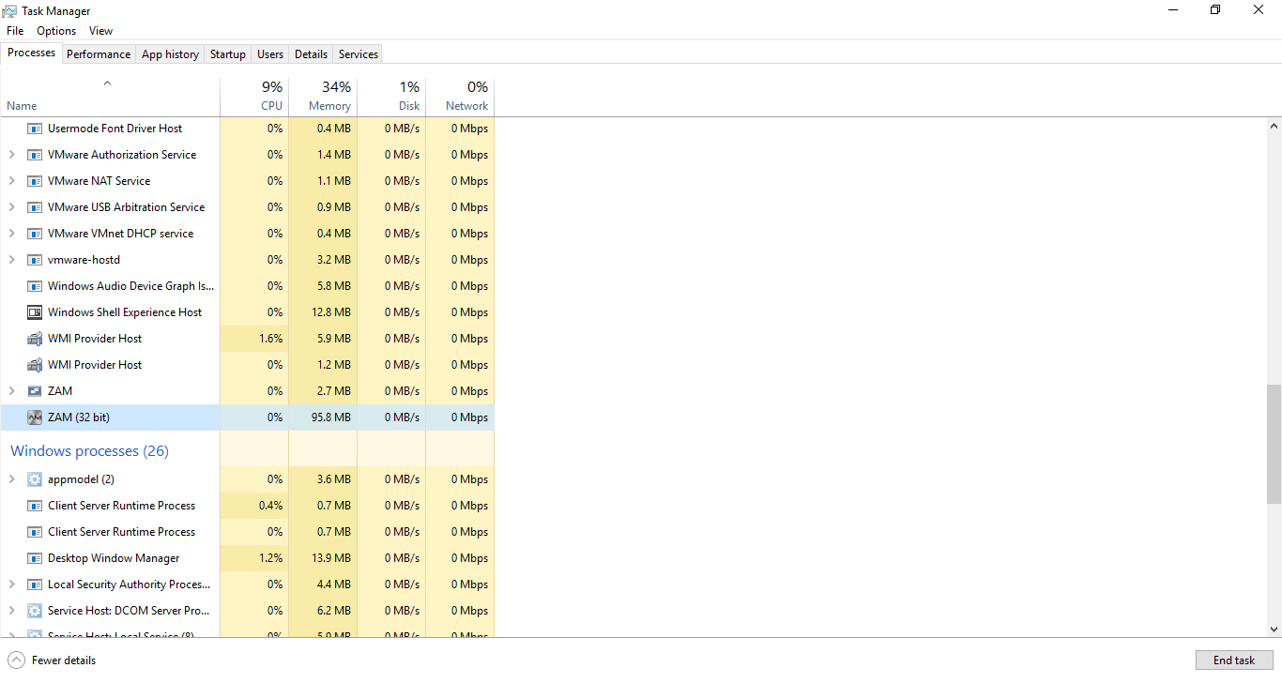Click the appmodel gear icon
This screenshot has height=683, width=1282.
[x=35, y=479]
